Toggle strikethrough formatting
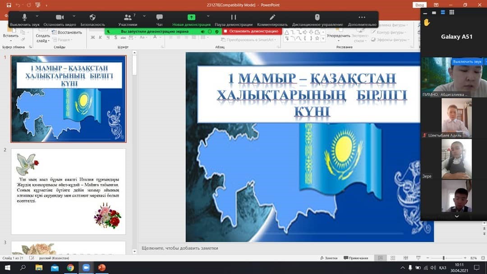 click(123, 37)
